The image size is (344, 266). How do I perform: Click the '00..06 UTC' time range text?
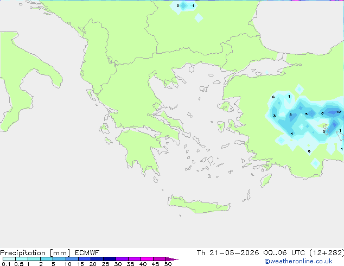[x=284, y=253]
